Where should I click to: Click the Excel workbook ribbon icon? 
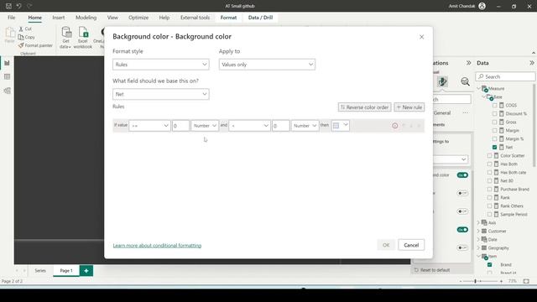tap(83, 38)
